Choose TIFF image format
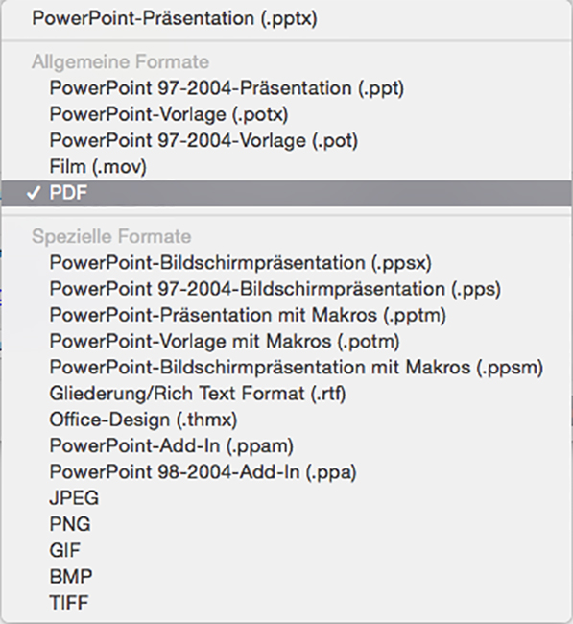 (x=286, y=603)
